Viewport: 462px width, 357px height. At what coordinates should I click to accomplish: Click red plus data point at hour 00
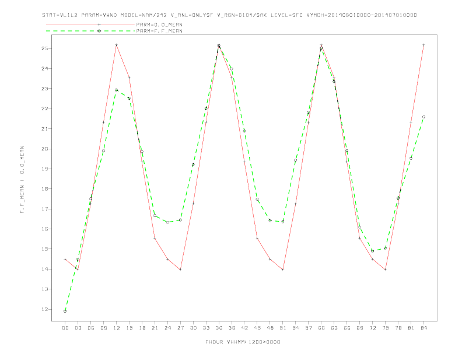point(65,259)
